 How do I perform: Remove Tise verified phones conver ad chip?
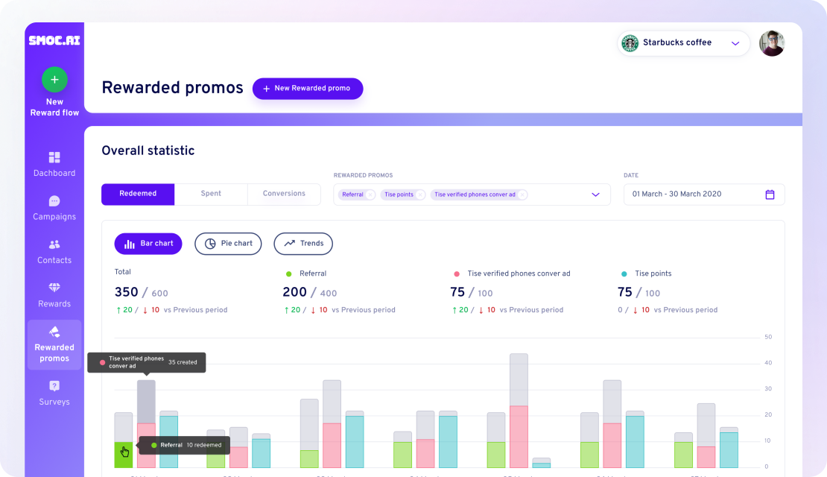[522, 195]
